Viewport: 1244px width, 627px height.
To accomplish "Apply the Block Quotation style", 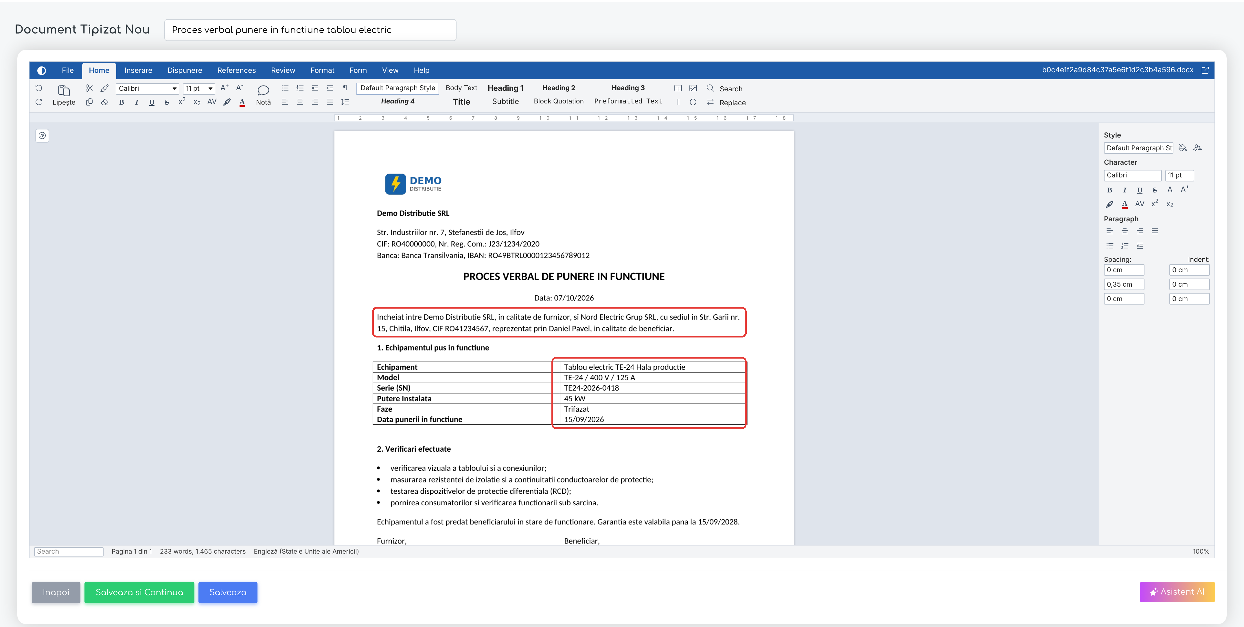I will point(558,101).
